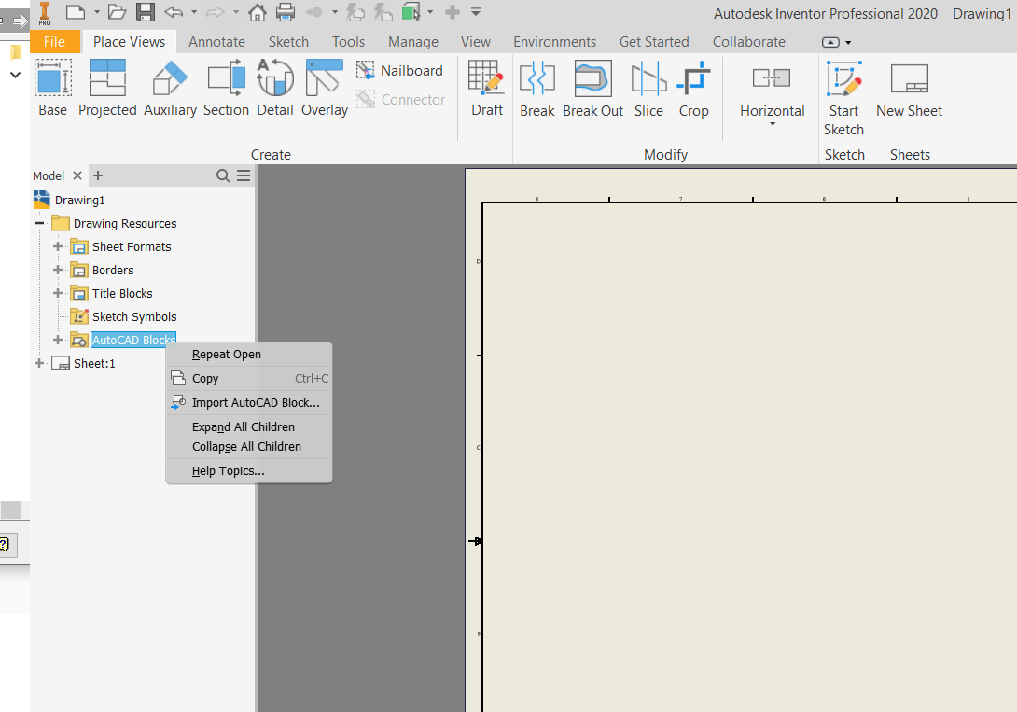Print the drawing with the printer icon
This screenshot has width=1017, height=712.
pyautogui.click(x=286, y=12)
